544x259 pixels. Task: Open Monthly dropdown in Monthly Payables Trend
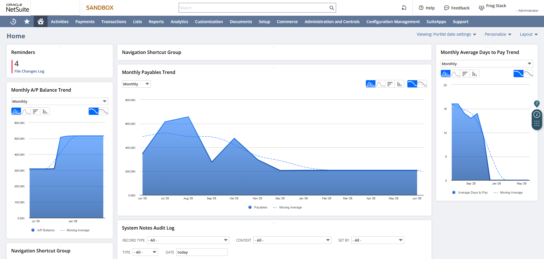point(136,84)
